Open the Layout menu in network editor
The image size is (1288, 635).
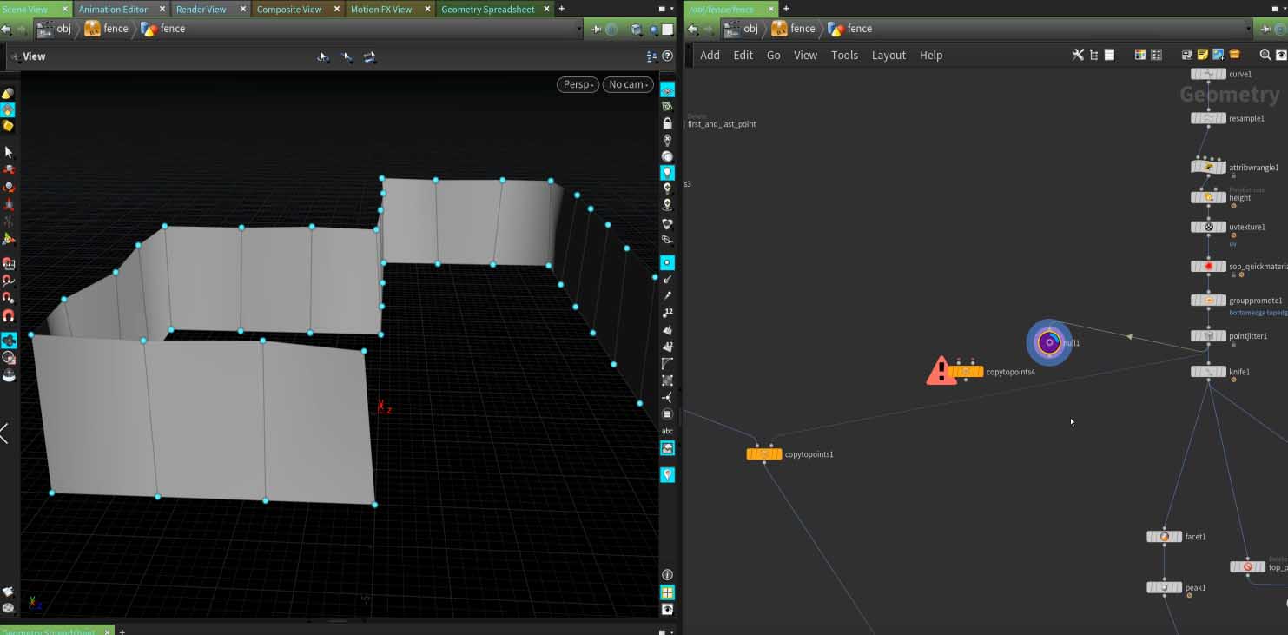point(888,55)
